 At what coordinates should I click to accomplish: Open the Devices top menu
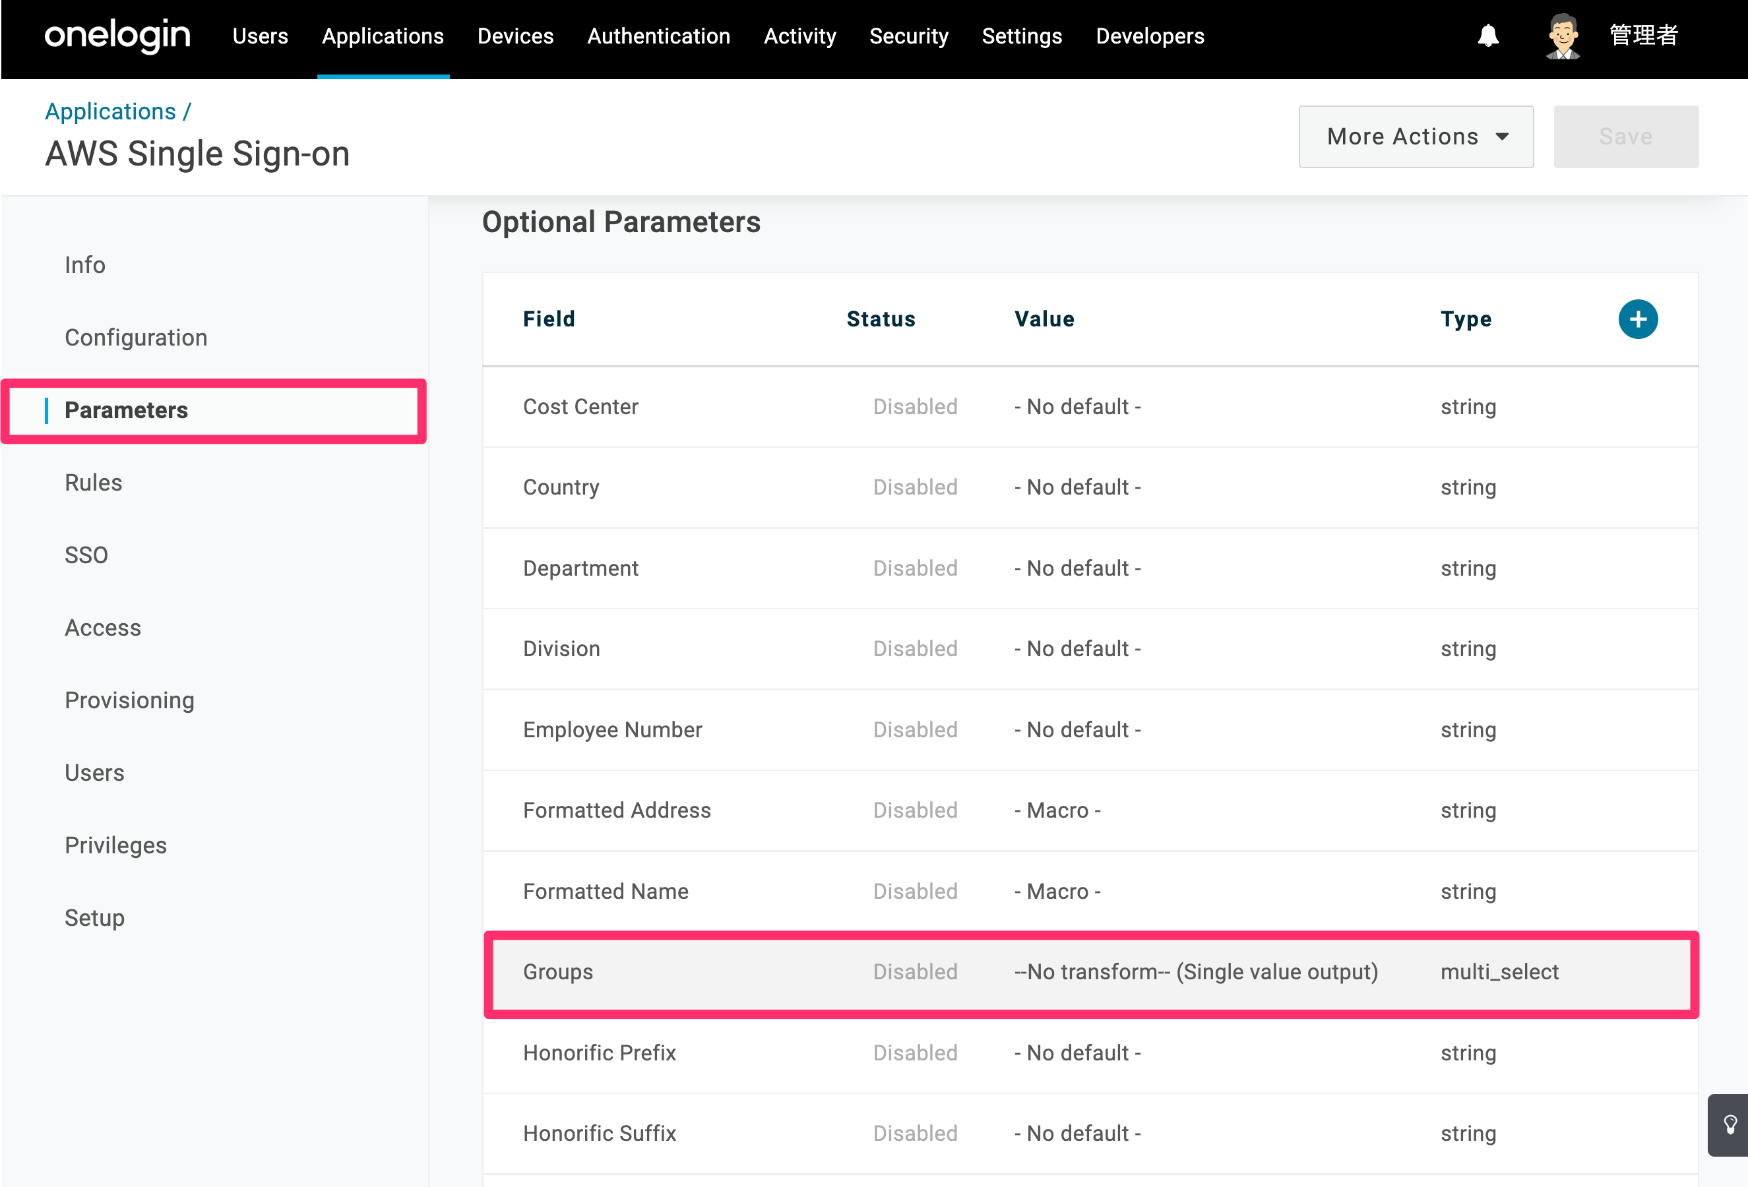[x=515, y=36]
